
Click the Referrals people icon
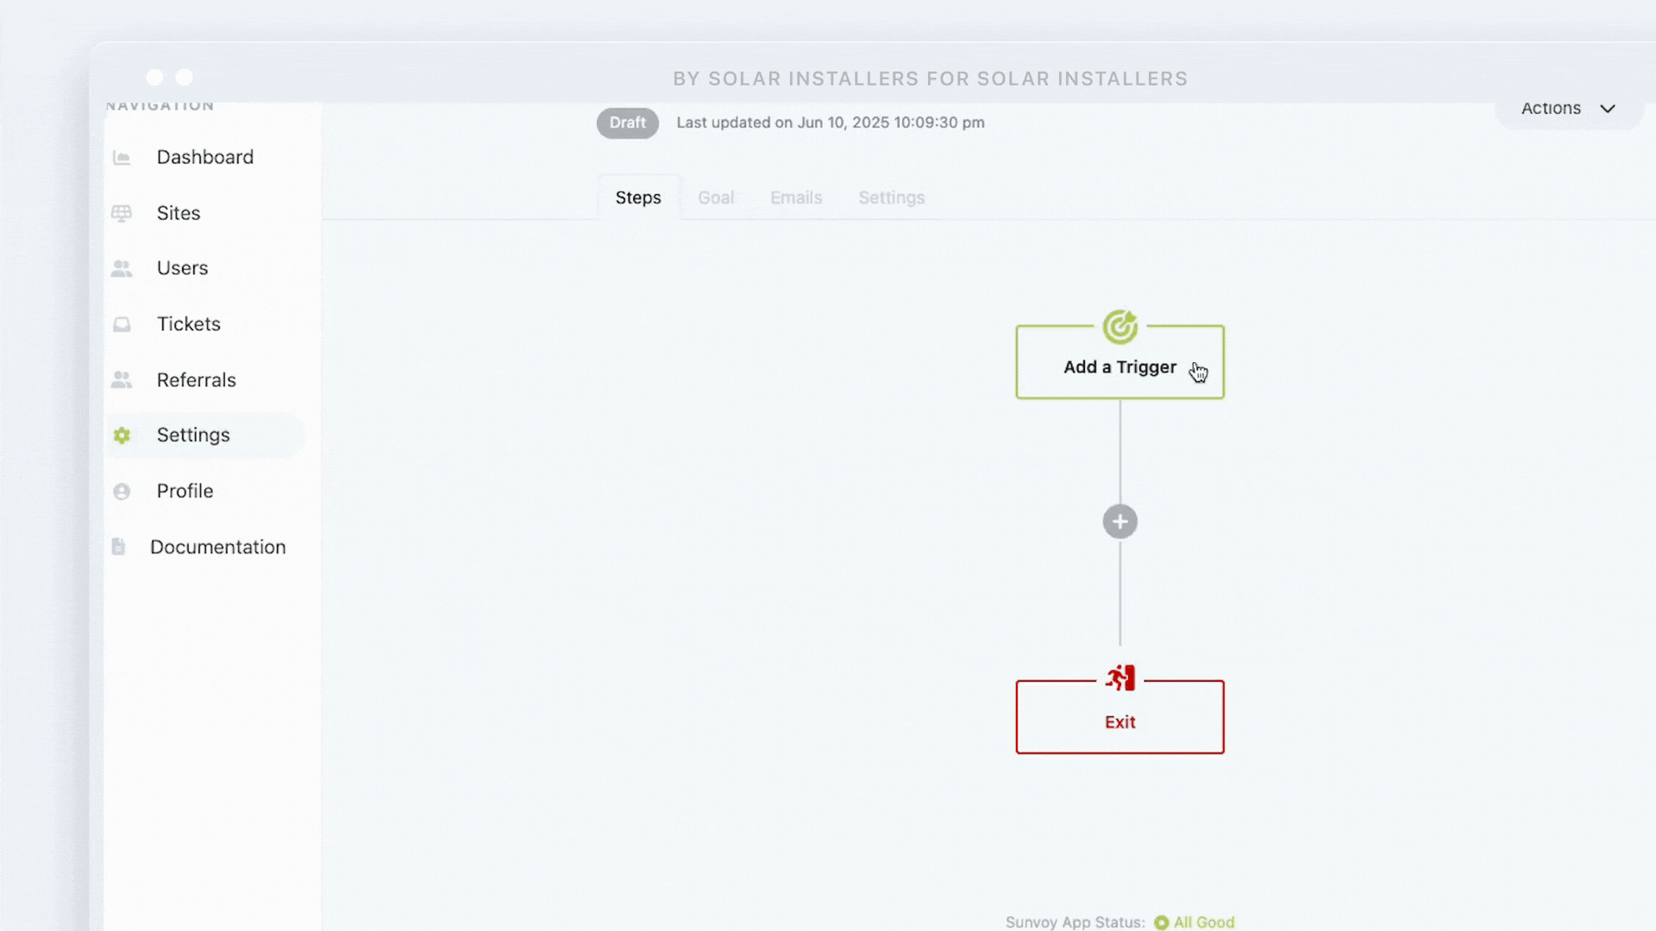pos(122,380)
